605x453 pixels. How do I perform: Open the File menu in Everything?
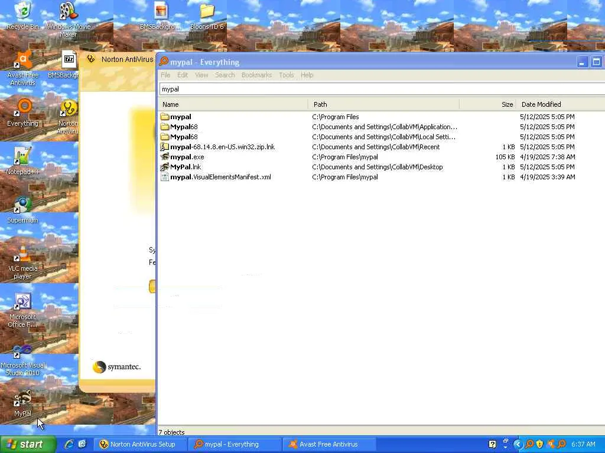click(165, 75)
